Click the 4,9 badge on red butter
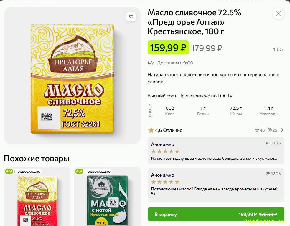Image resolution: width=290 pixels, height=226 pixels. point(9,171)
